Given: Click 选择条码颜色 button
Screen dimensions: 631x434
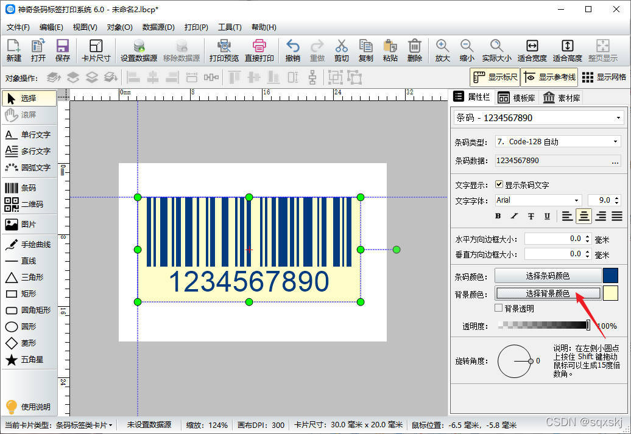Looking at the screenshot, I should (548, 276).
